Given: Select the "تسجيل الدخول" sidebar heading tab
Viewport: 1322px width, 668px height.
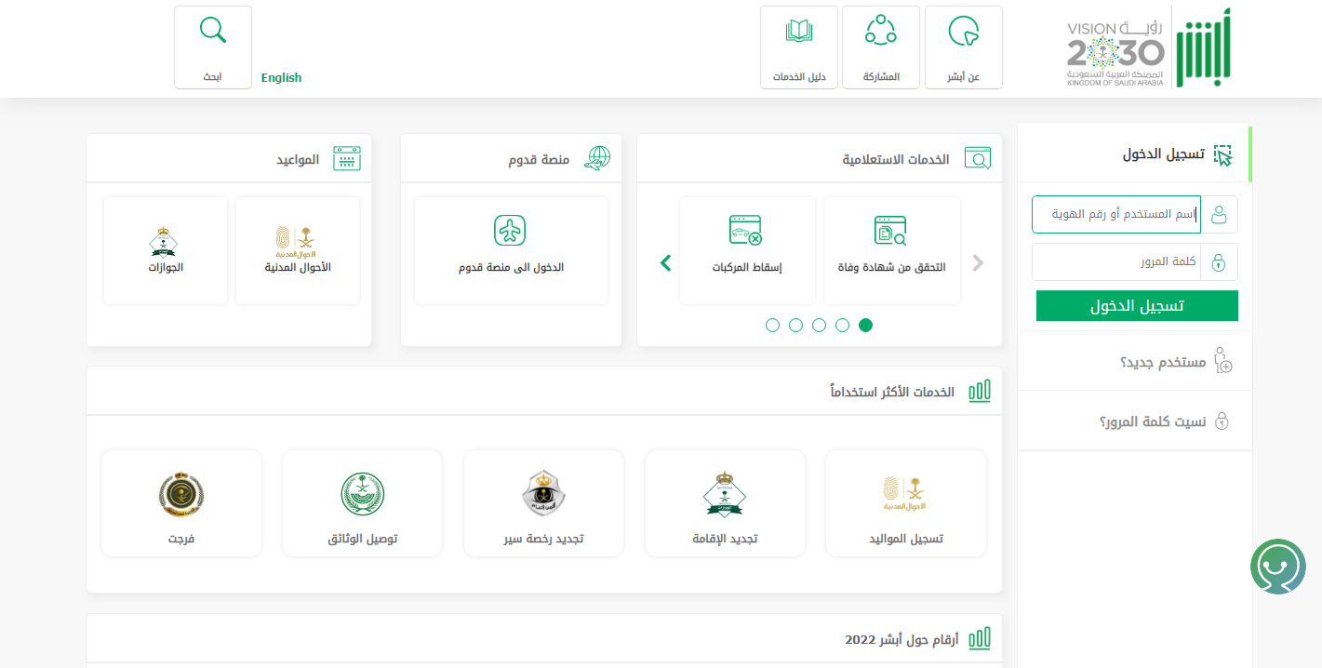Looking at the screenshot, I should 1135,154.
